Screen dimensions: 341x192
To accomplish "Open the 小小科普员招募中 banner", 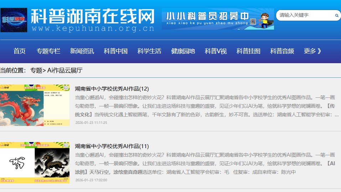I will click(x=217, y=19).
